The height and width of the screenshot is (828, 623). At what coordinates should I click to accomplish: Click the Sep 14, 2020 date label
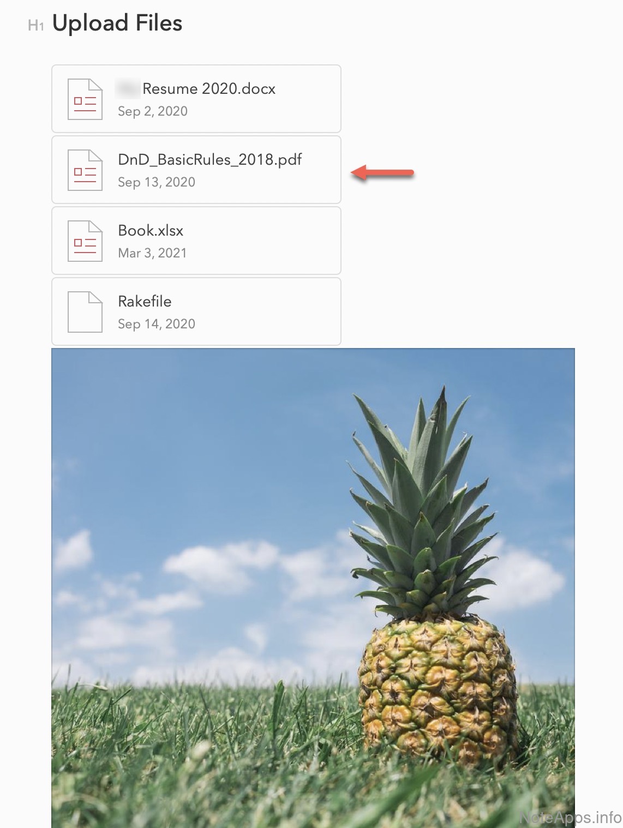pos(157,324)
